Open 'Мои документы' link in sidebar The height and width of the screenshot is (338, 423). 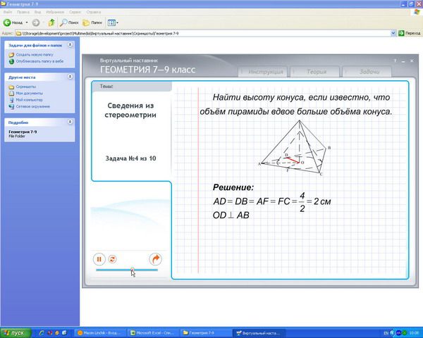tap(29, 93)
